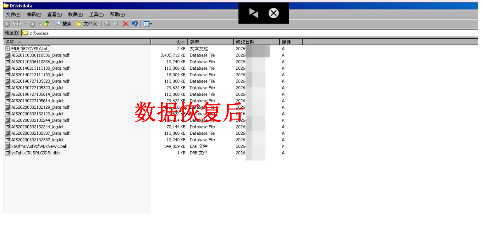
Task: Sort by 大小 column header
Action: [x=169, y=42]
